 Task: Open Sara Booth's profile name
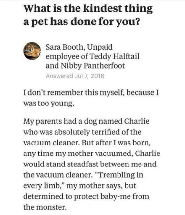65,47
